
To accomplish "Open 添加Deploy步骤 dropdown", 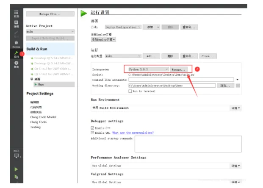I will click(103, 39).
